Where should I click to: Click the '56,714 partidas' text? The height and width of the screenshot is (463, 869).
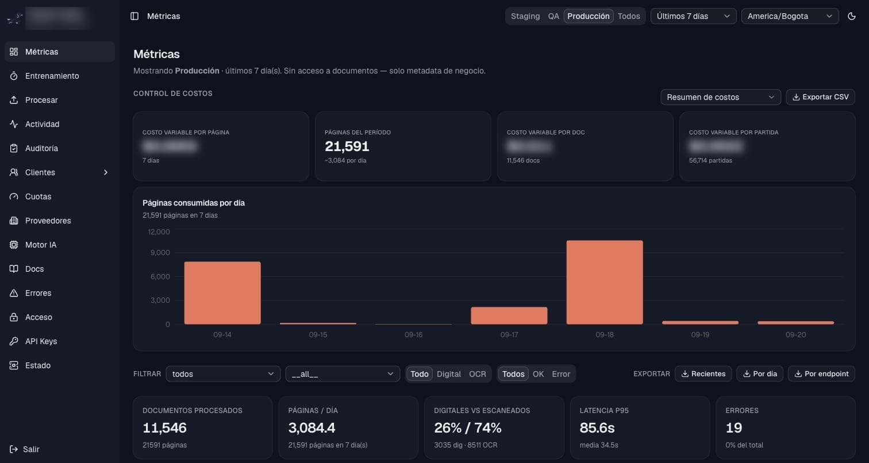pos(710,160)
